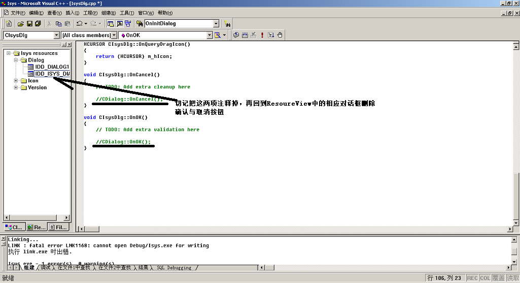
Task: Click the Paste clipboard icon
Action: (x=67, y=23)
